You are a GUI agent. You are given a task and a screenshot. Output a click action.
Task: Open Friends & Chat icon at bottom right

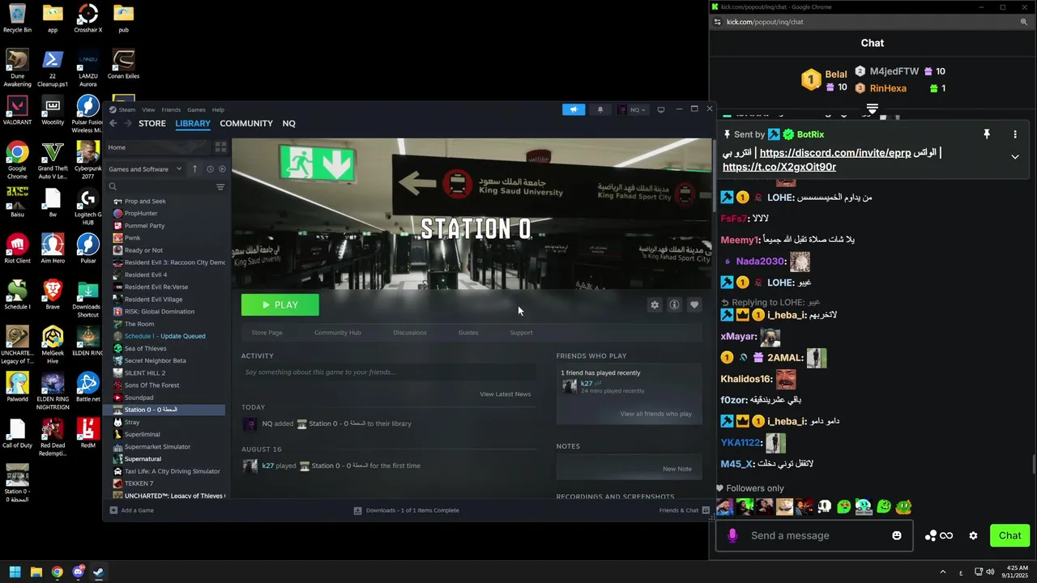pos(706,510)
